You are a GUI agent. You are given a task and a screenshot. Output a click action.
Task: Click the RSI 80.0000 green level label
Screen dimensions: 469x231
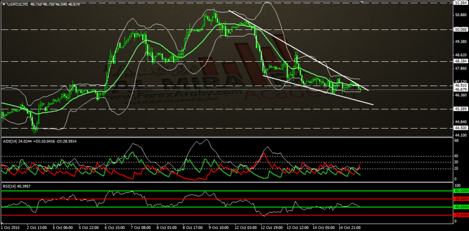tap(461, 190)
